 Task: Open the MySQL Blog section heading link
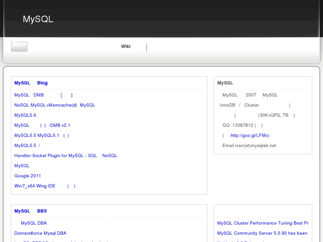coord(31,83)
